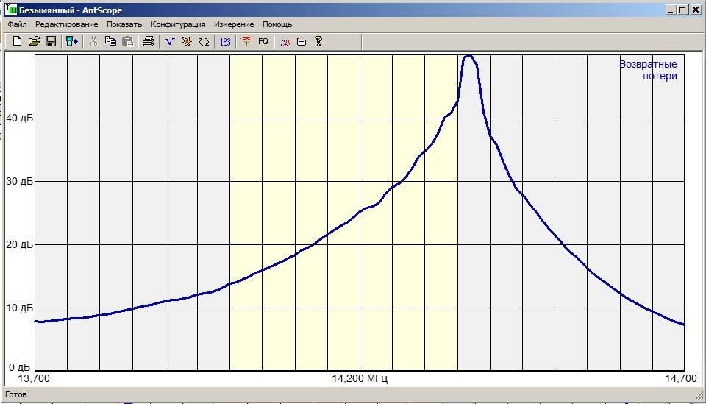Viewport: 706px width, 404px height.
Task: Click the graph chart toolbar icon
Action: coord(169,41)
